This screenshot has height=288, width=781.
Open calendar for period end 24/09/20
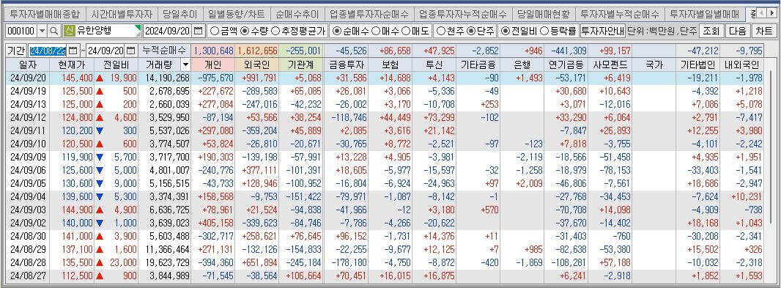point(131,51)
